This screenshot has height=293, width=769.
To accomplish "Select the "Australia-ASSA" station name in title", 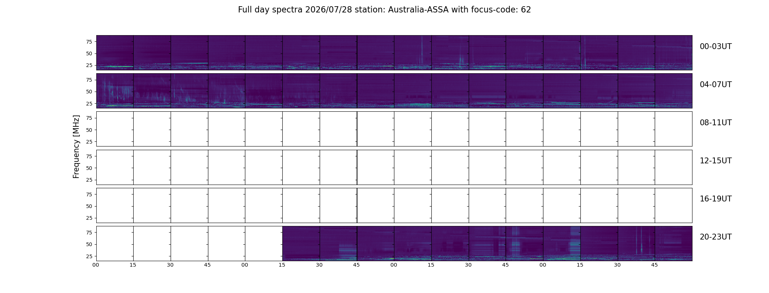I will (418, 10).
